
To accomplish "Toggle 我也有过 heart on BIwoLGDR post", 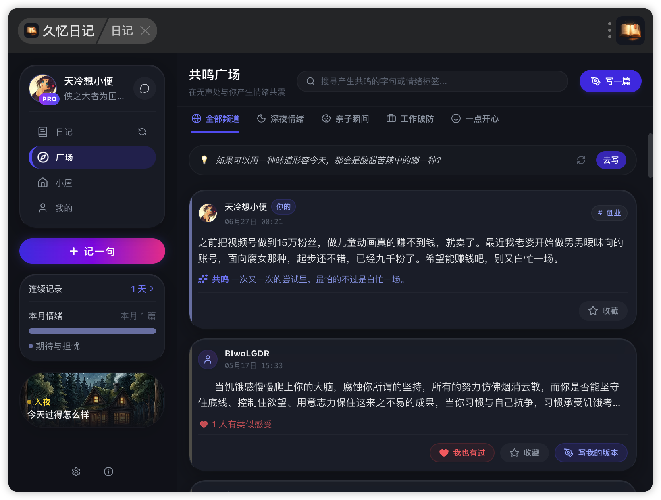I will tap(462, 453).
